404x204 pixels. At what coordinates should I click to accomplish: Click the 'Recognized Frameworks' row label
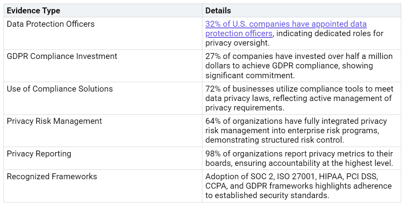point(52,177)
